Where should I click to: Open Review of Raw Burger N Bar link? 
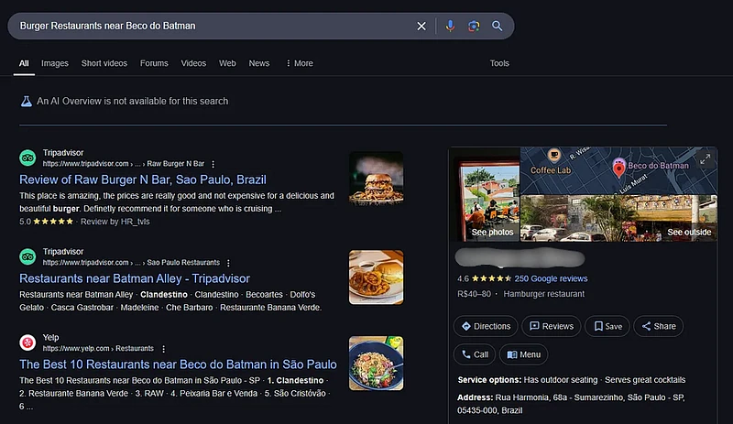pos(143,179)
